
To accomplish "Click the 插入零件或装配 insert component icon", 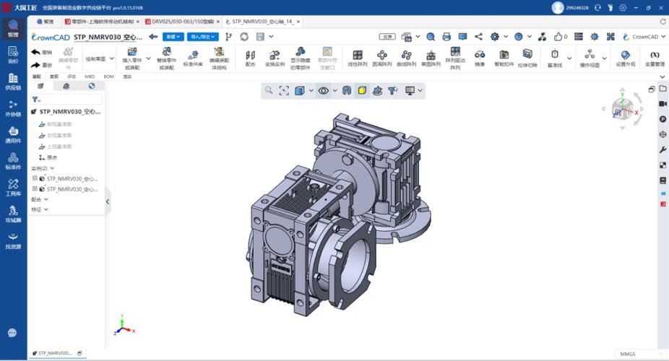I will pyautogui.click(x=132, y=58).
